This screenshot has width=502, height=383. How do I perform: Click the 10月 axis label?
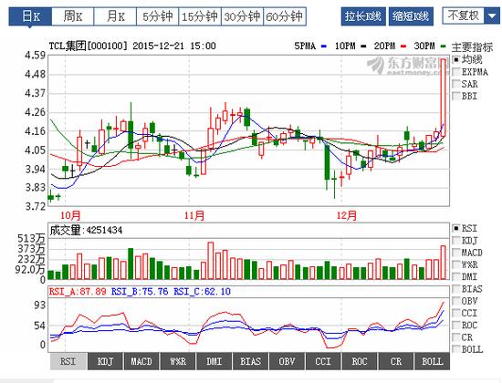point(70,215)
